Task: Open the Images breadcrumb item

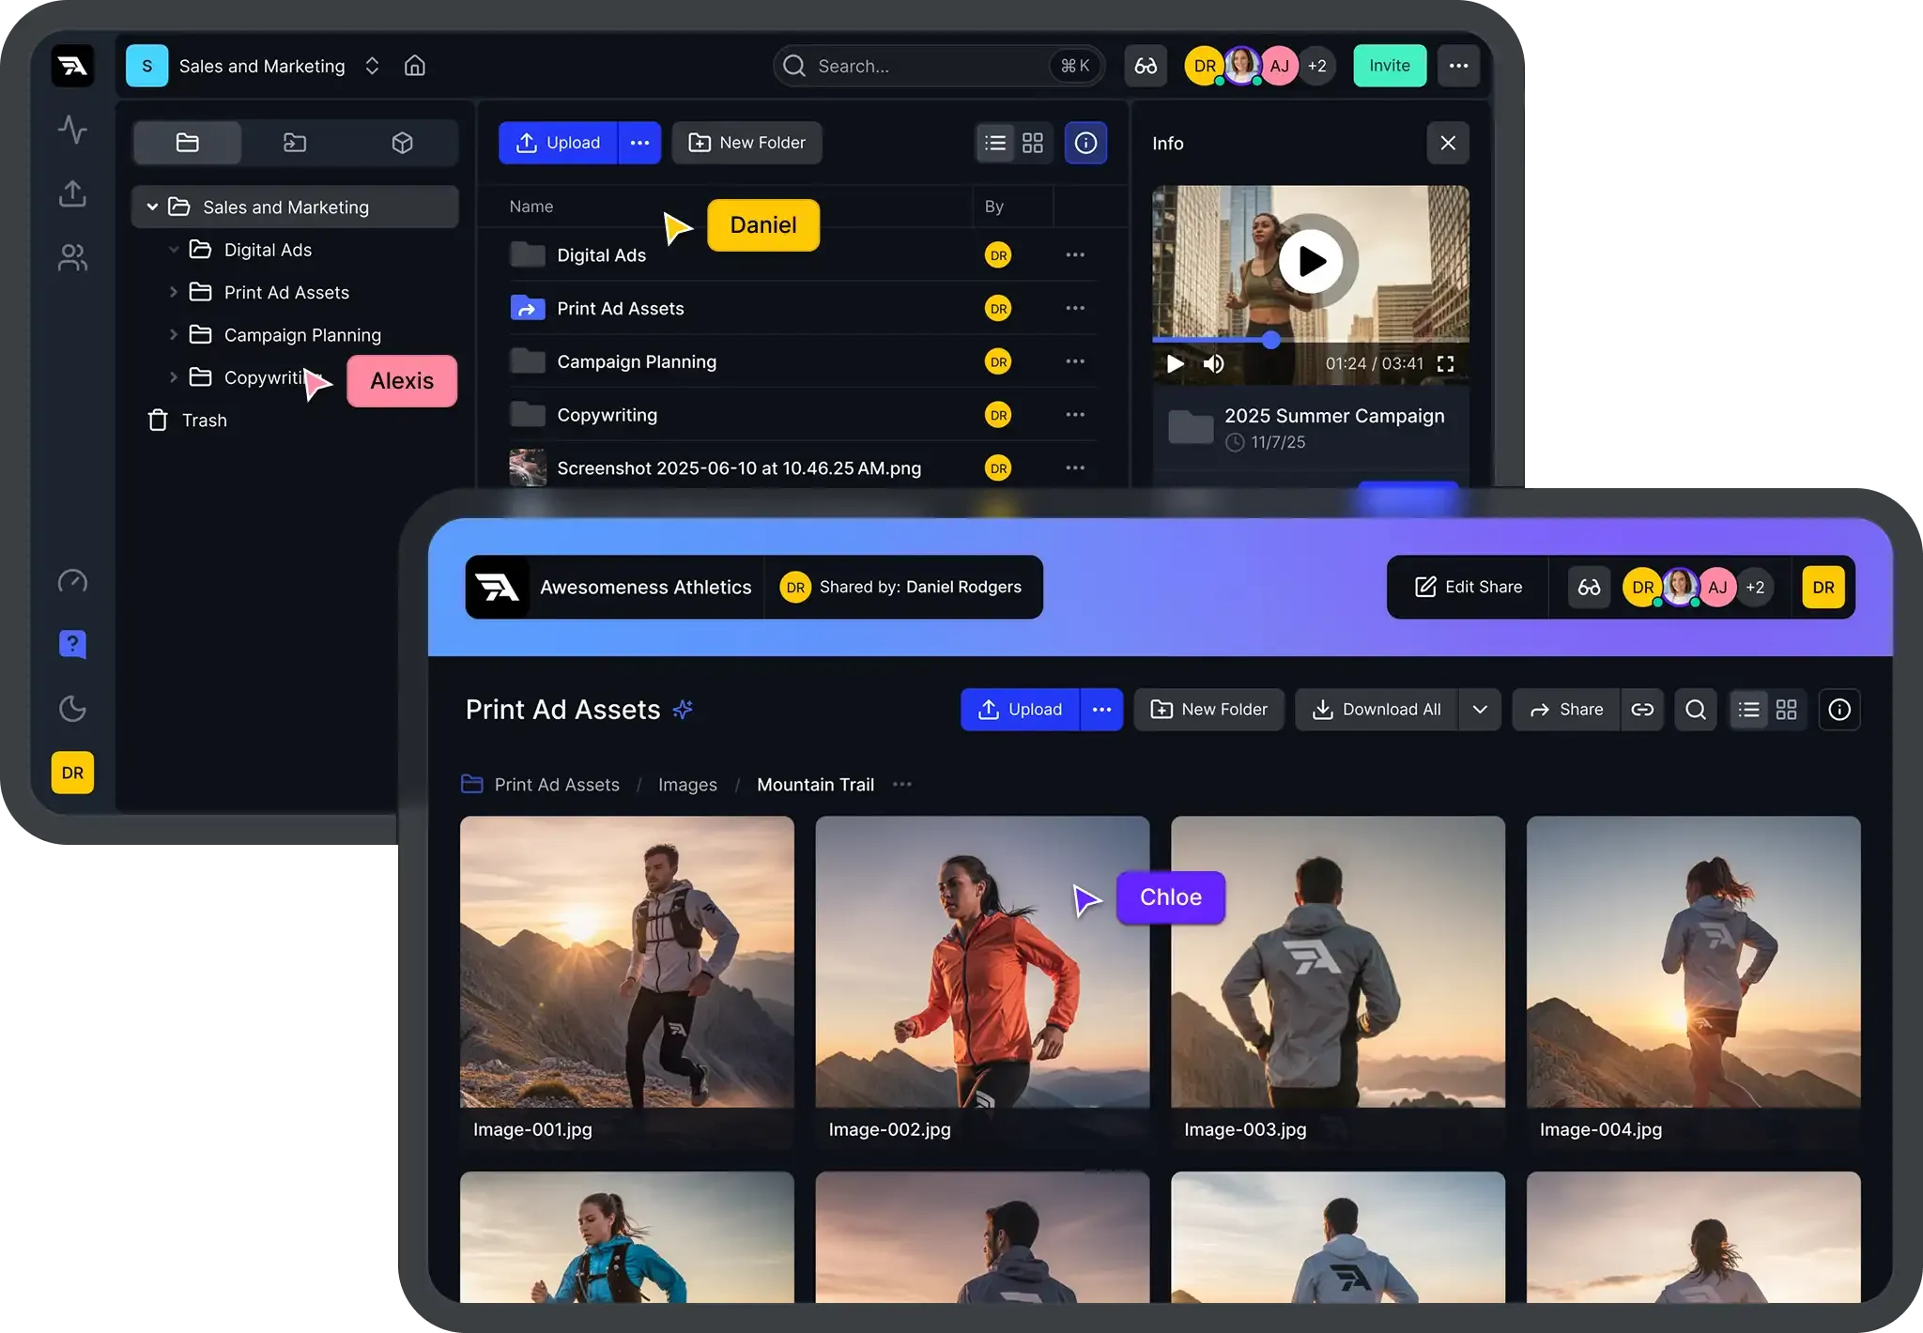Action: click(x=687, y=784)
